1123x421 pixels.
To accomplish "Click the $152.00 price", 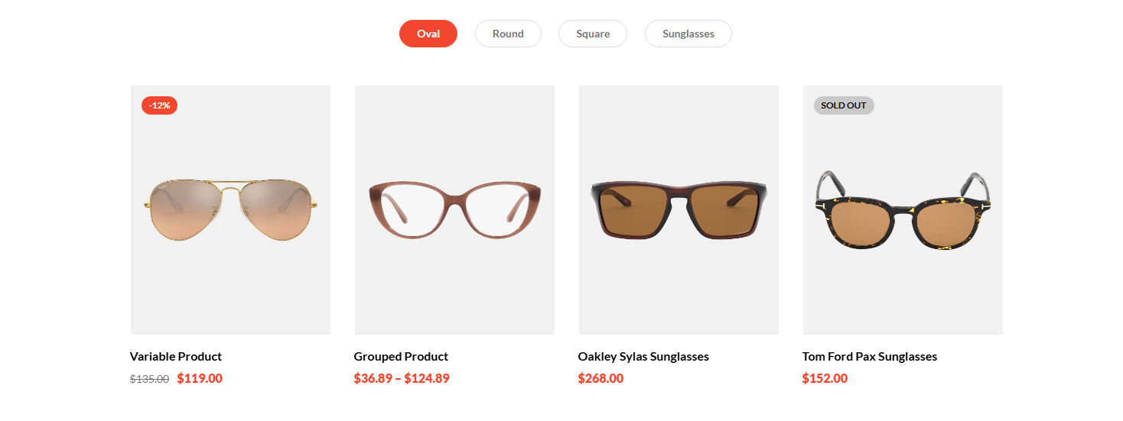I will [x=825, y=378].
